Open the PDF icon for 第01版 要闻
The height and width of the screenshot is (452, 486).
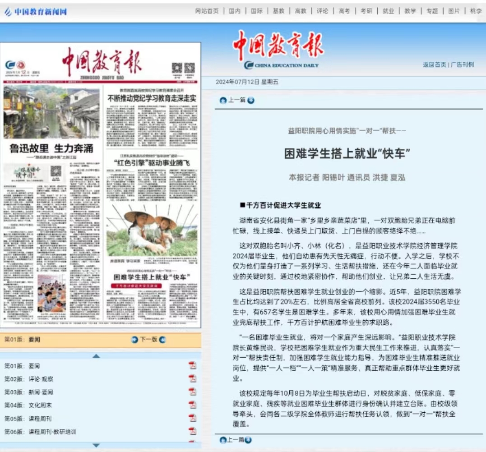coord(192,366)
